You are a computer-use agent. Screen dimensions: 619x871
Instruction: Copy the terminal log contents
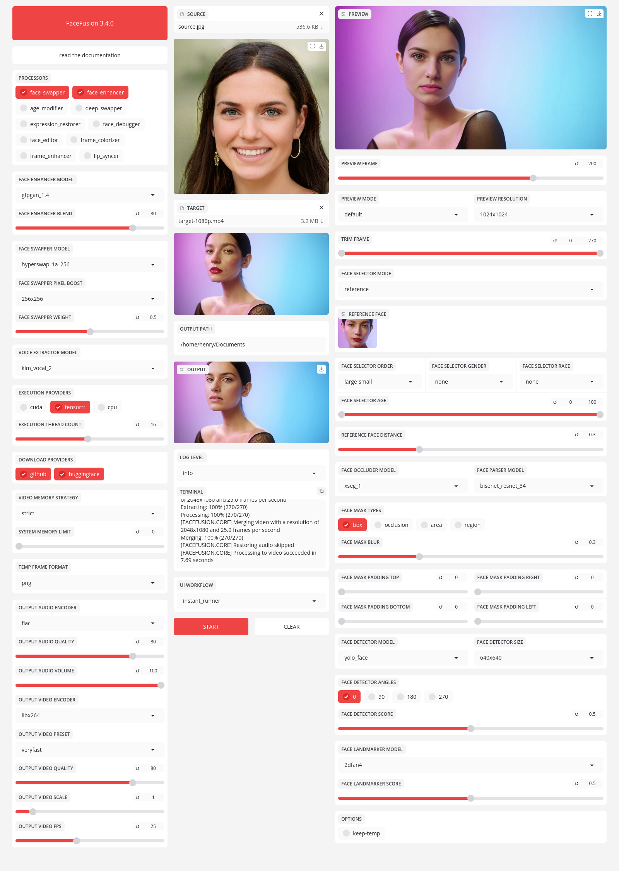point(321,491)
